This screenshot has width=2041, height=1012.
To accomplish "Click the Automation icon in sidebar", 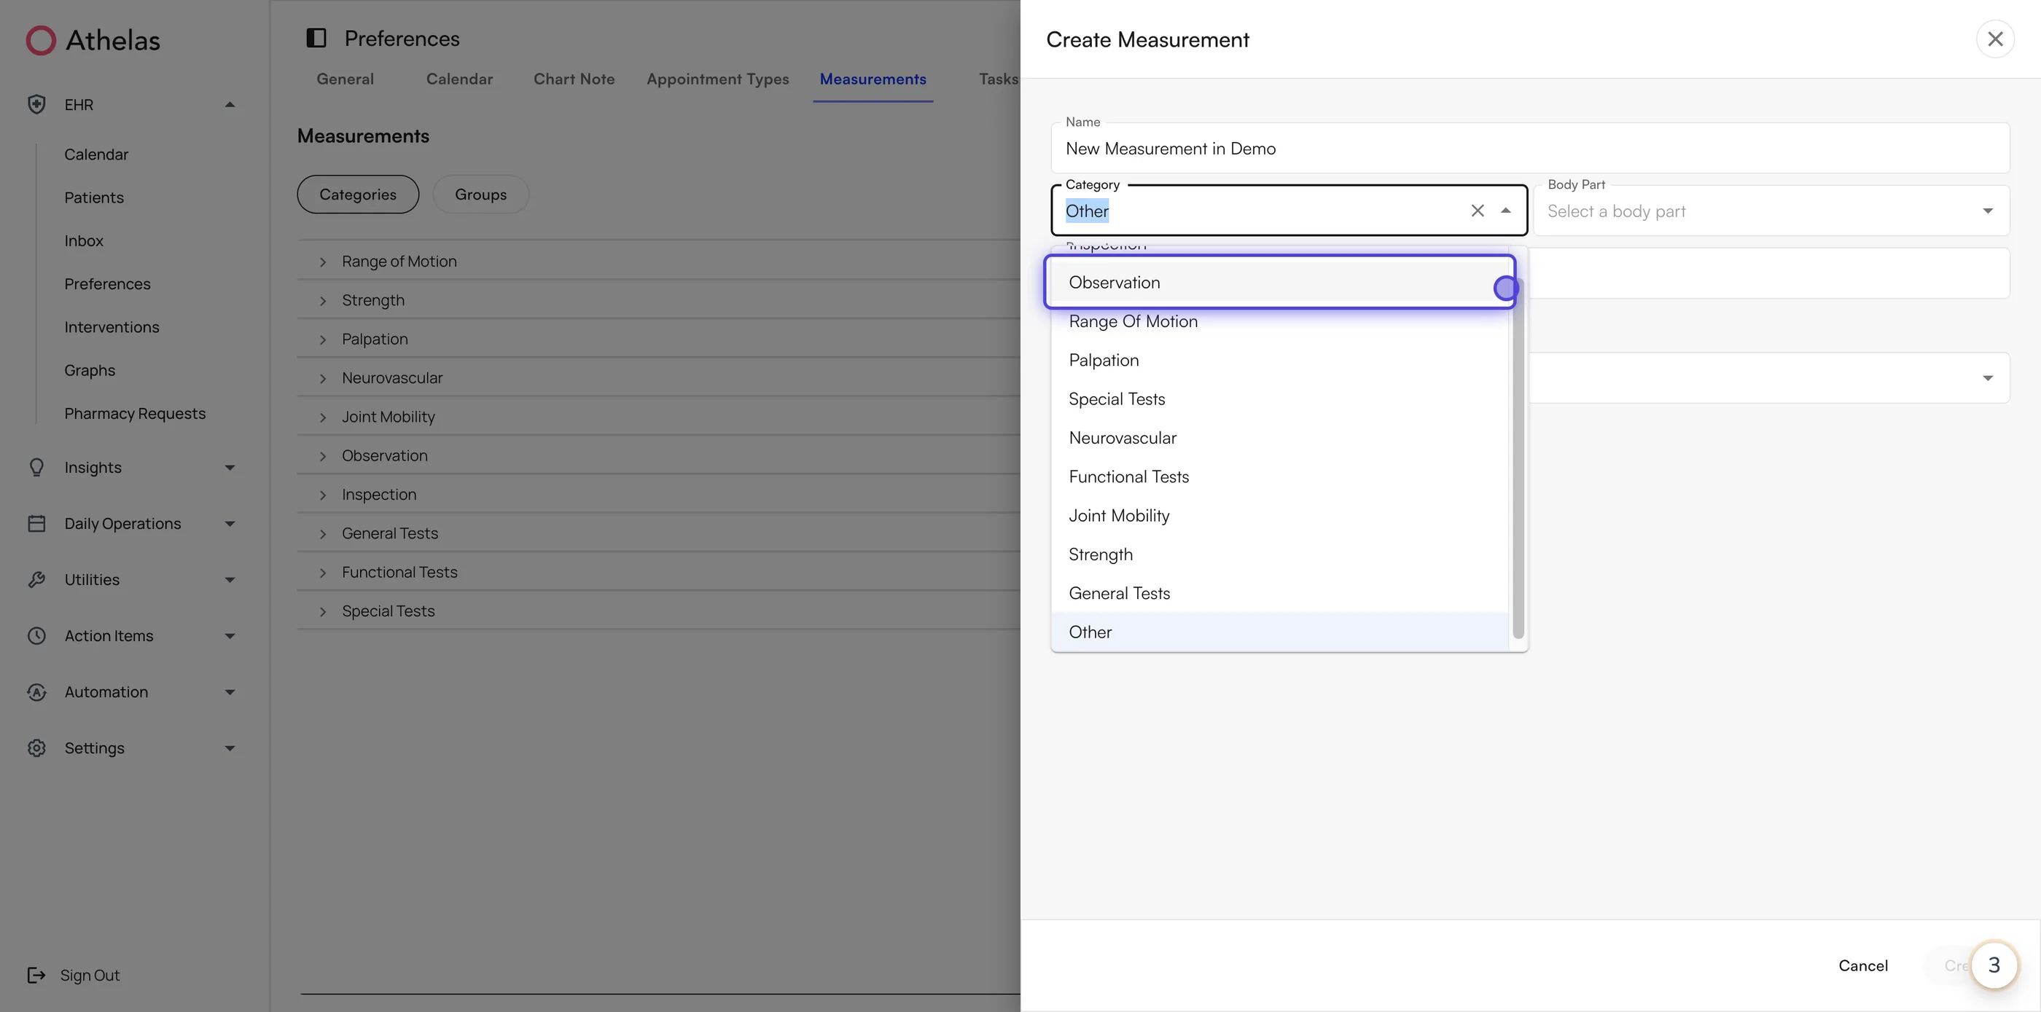I will click(x=36, y=692).
